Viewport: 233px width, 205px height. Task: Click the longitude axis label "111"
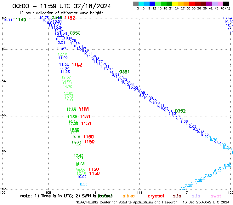[x=94, y=193]
